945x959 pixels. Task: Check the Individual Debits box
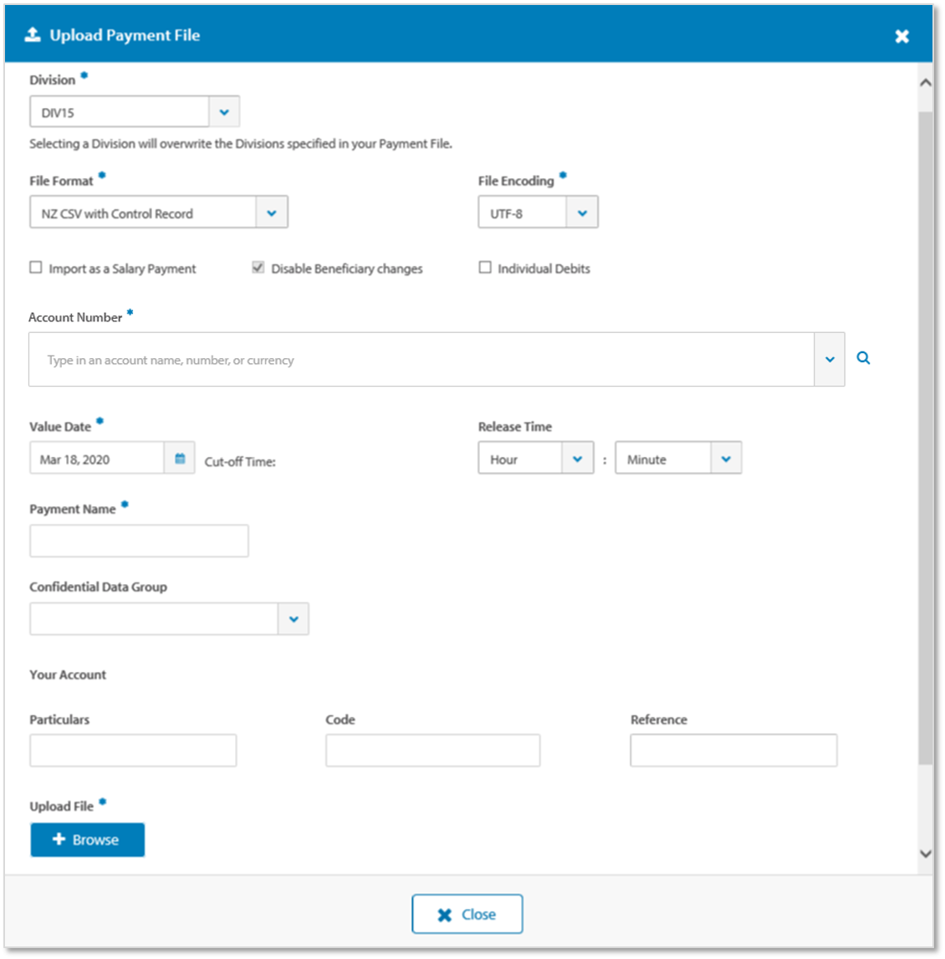click(485, 267)
